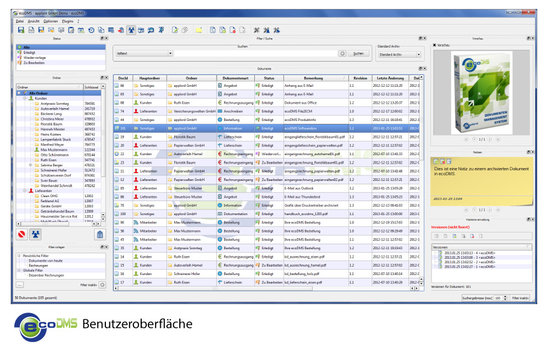This screenshot has height=349, width=544.
Task: Select Zu Bearbeiten in Status list
Action: point(61,63)
